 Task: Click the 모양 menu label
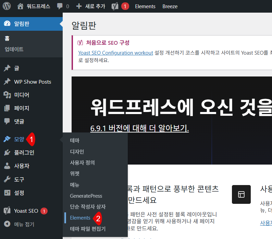pos(19,139)
